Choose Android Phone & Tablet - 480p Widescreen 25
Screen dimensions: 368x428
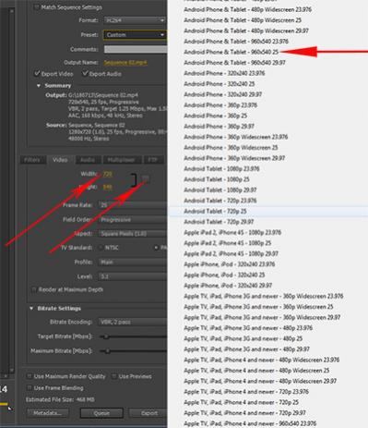point(243,20)
